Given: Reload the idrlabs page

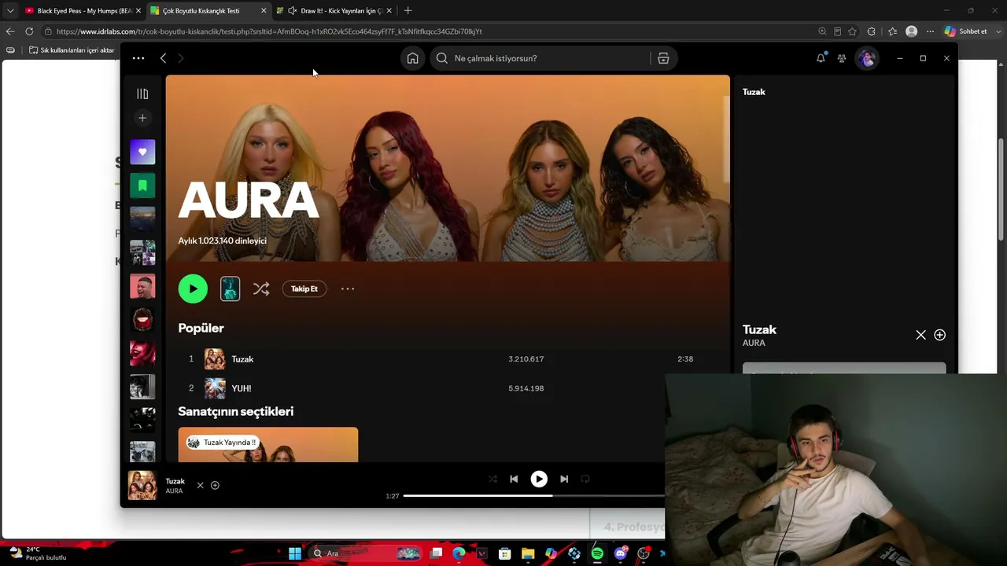Looking at the screenshot, I should [29, 31].
